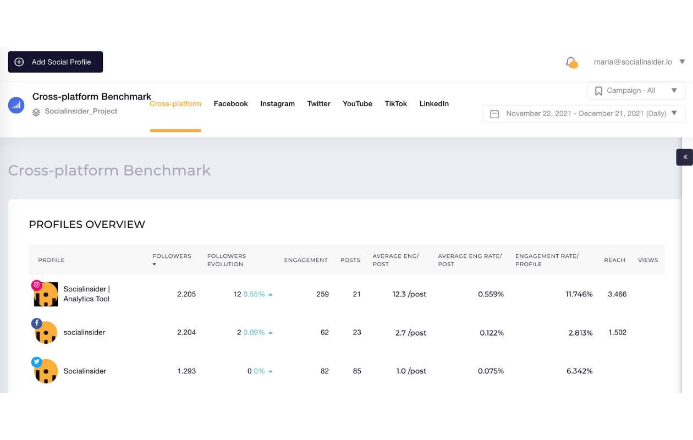Click the Engagement column header
The width and height of the screenshot is (693, 440).
(306, 260)
